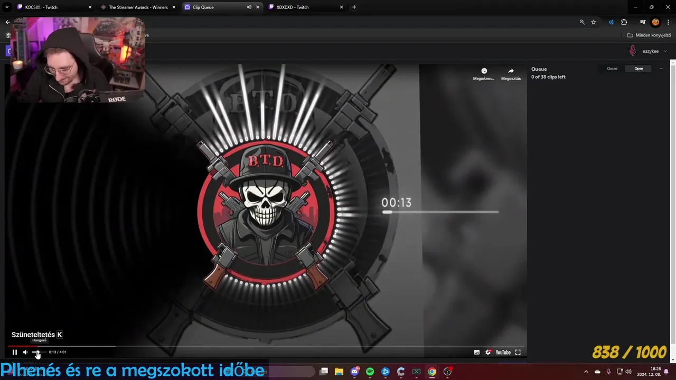Open network status tray icon
This screenshot has width=676, height=380.
tap(619, 372)
